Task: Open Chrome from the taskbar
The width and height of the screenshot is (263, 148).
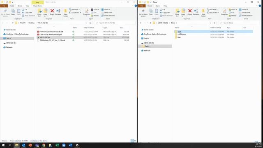Action: (x=44, y=145)
